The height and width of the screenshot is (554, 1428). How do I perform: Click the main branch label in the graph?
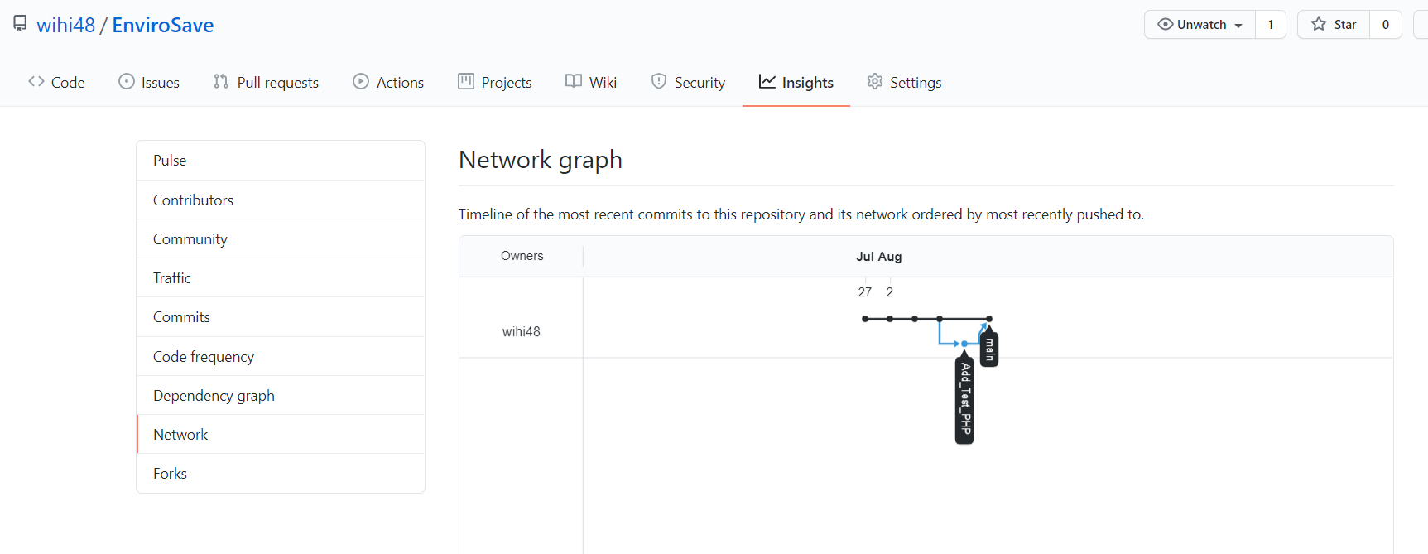(x=988, y=348)
